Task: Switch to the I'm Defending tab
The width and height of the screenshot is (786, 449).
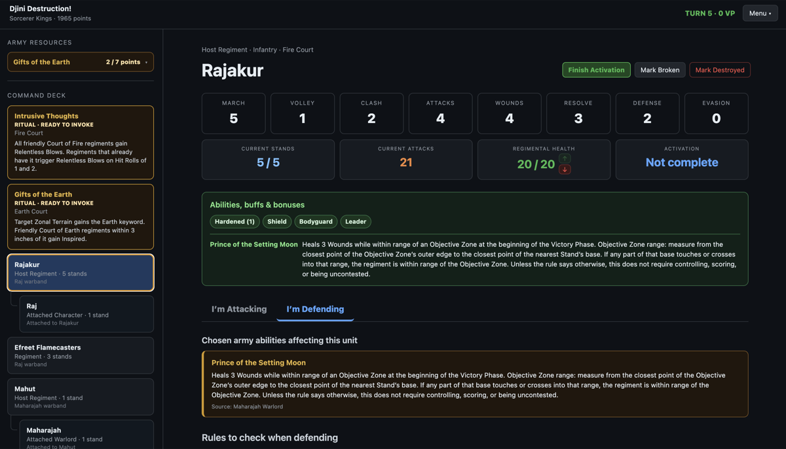Action: [x=315, y=309]
